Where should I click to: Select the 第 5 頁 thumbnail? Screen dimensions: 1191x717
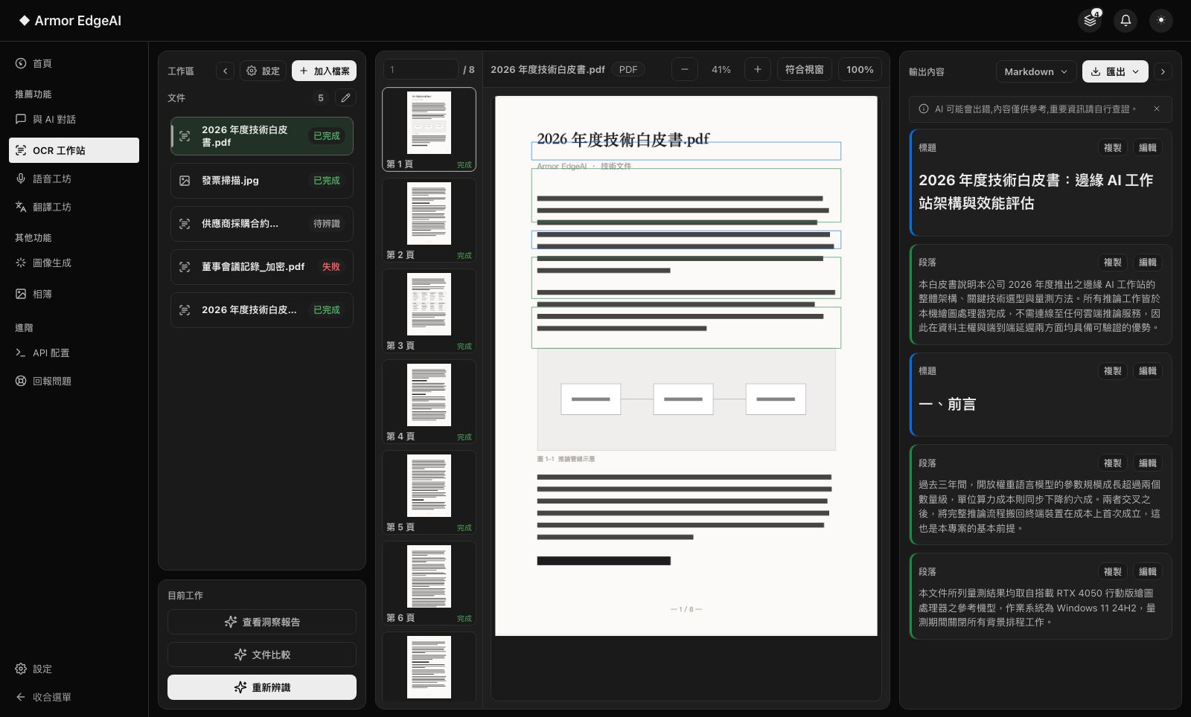point(429,492)
